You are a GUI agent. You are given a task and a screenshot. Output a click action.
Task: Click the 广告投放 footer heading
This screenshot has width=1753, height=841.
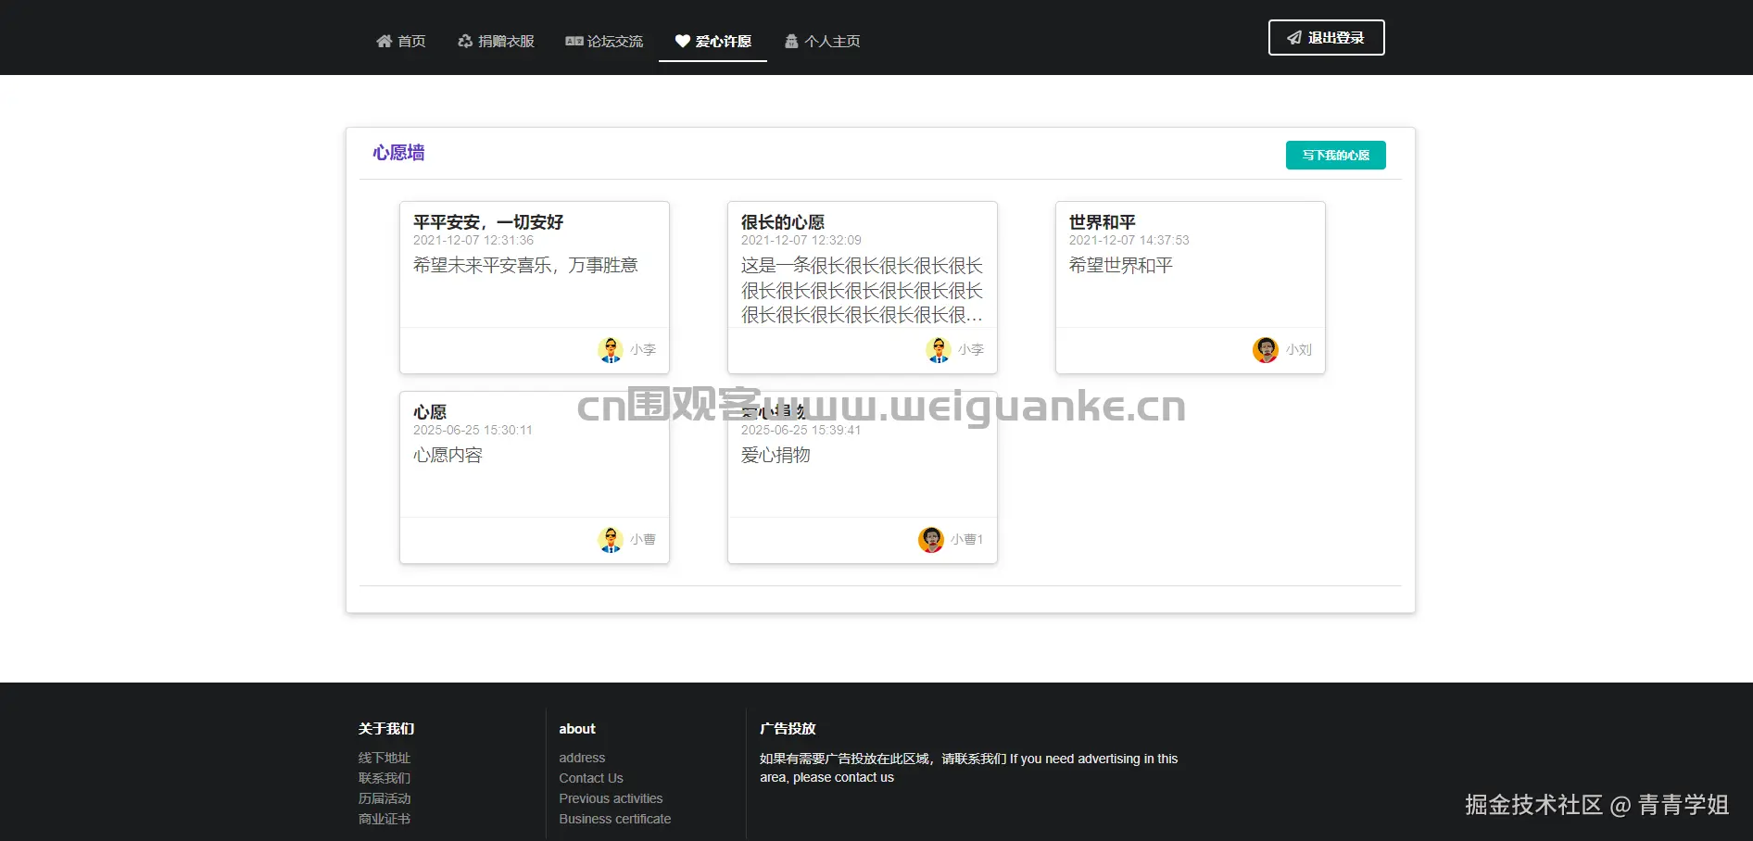[x=788, y=729]
